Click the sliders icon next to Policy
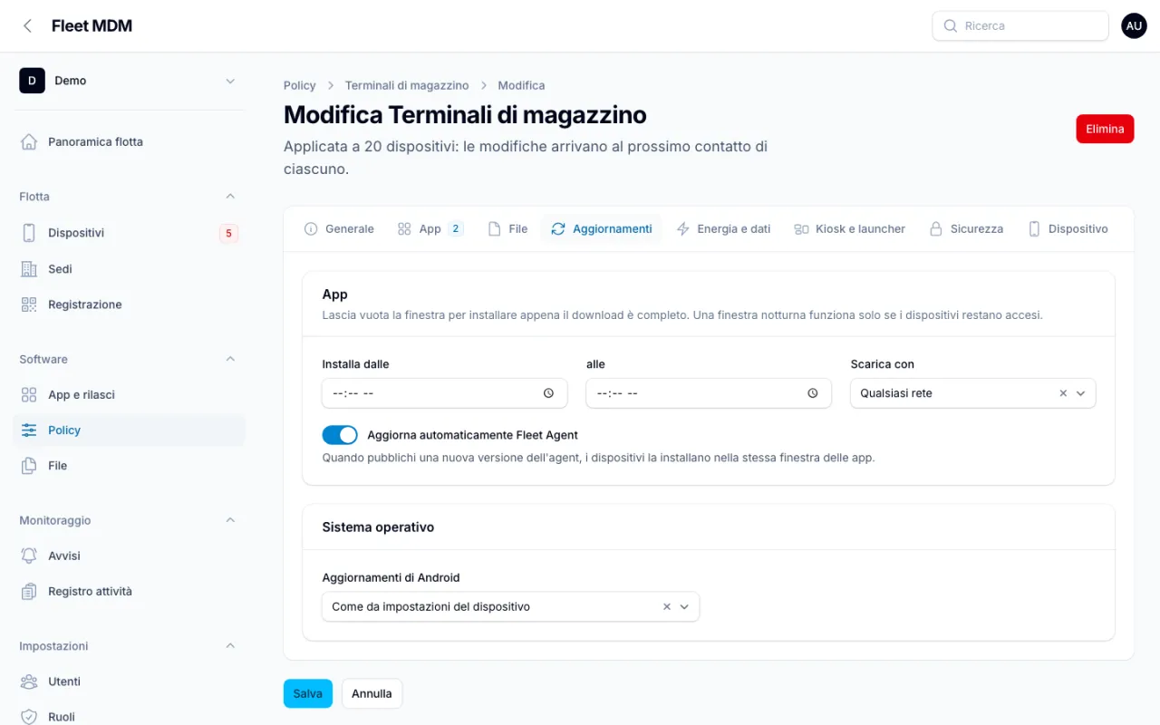1160x725 pixels. tap(29, 430)
